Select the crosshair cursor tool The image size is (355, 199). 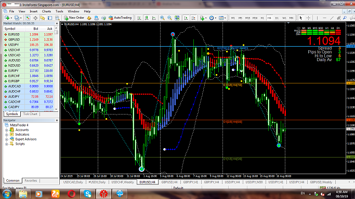(308, 18)
